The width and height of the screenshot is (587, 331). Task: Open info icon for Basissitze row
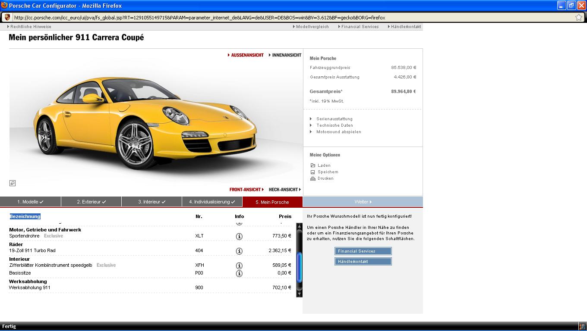pyautogui.click(x=239, y=273)
